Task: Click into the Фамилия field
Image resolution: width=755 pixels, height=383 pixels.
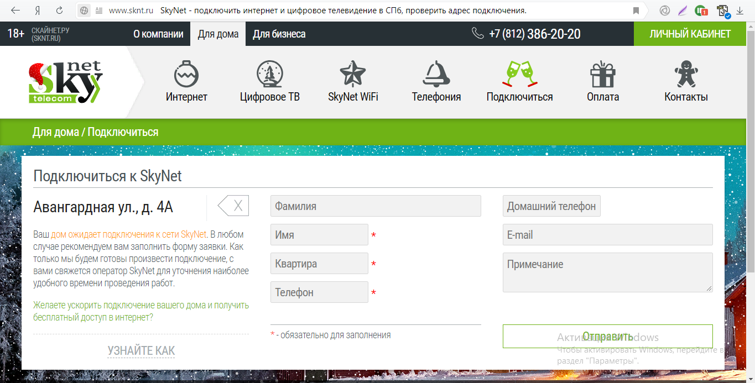Action: pyautogui.click(x=376, y=206)
